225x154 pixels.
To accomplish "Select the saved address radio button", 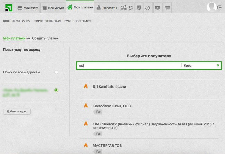I will (56, 90).
